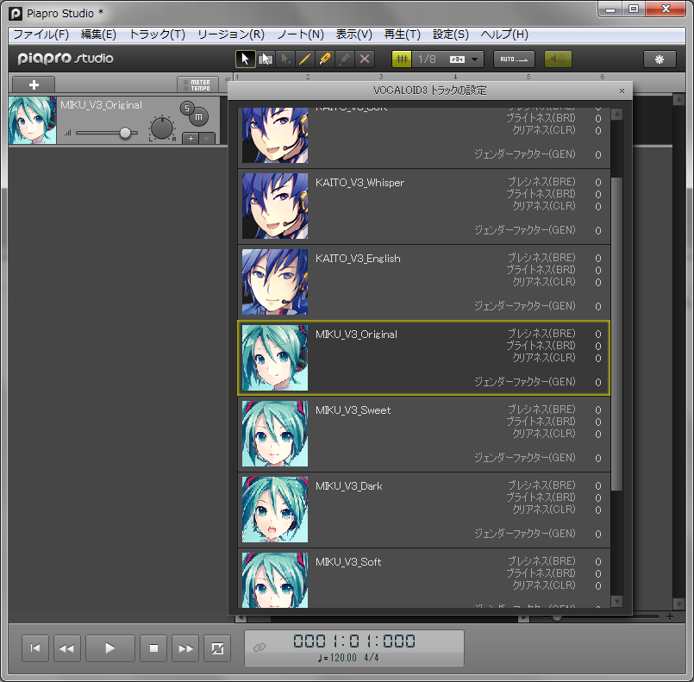Toggle the yellow speaker monitor button
The width and height of the screenshot is (694, 682).
(558, 59)
